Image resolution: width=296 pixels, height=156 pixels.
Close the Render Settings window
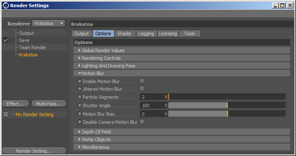point(290,6)
